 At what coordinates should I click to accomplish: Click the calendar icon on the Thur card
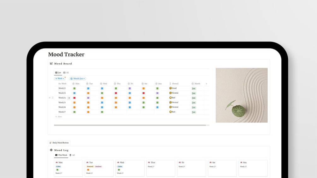pyautogui.click(x=149, y=163)
